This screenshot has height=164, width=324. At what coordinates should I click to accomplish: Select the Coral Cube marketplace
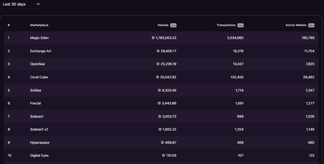coord(39,77)
